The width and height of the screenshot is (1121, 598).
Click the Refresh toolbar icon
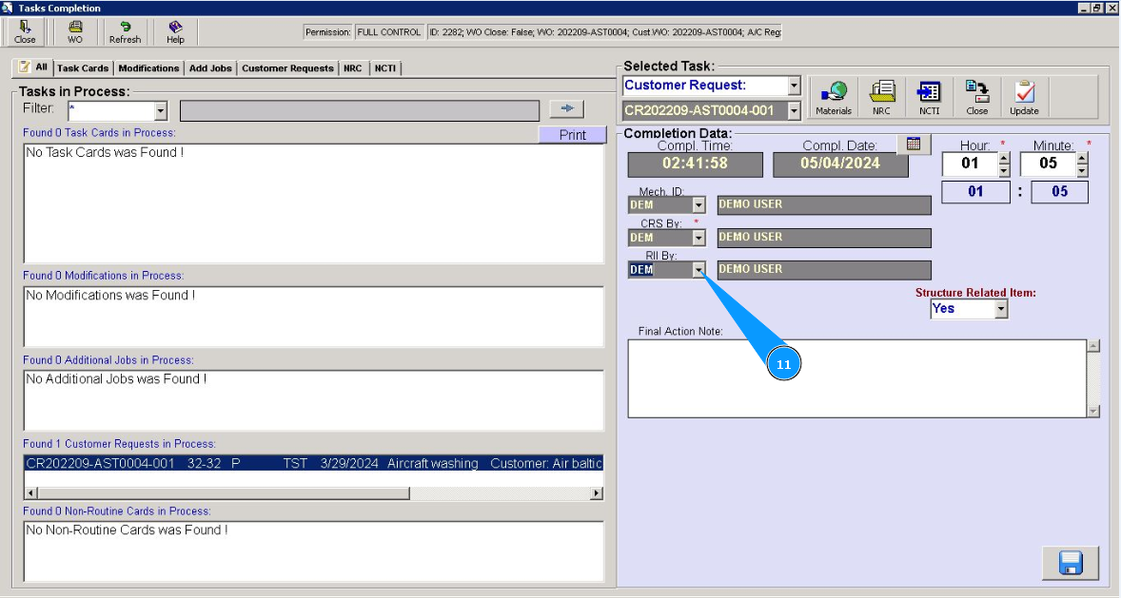click(x=125, y=32)
